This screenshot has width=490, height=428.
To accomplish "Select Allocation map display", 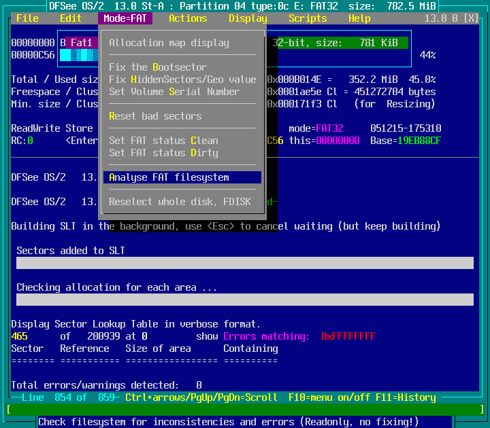I will 182,43.
